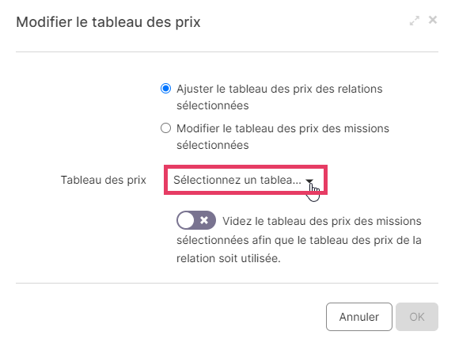Click the Tableau des prix field label
455x339 pixels.
point(104,180)
